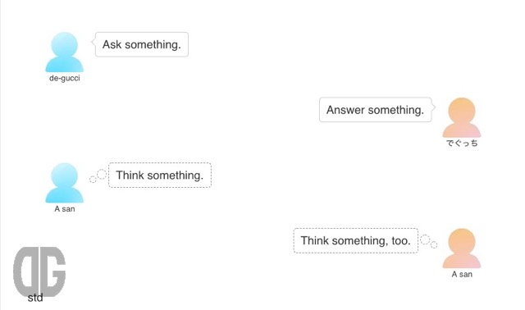Click the 'std' text below the logo
Screen dimensions: 525x310
point(35,298)
